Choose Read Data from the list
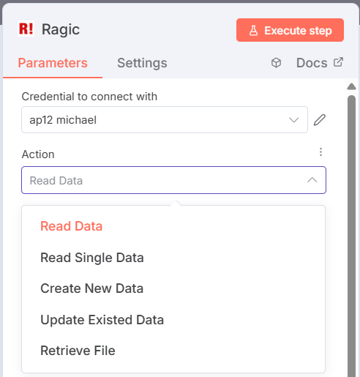Image resolution: width=360 pixels, height=377 pixels. coord(71,226)
